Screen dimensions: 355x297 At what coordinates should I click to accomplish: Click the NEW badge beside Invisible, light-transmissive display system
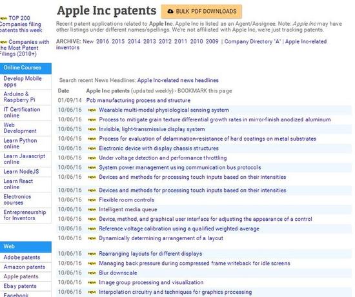pyautogui.click(x=92, y=129)
